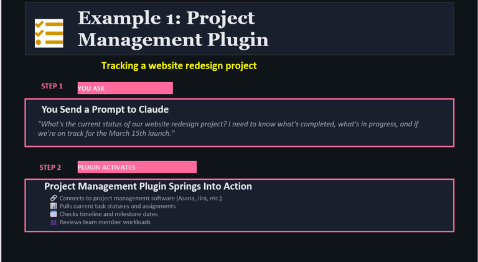Click the calendar icon bullet

(54, 214)
